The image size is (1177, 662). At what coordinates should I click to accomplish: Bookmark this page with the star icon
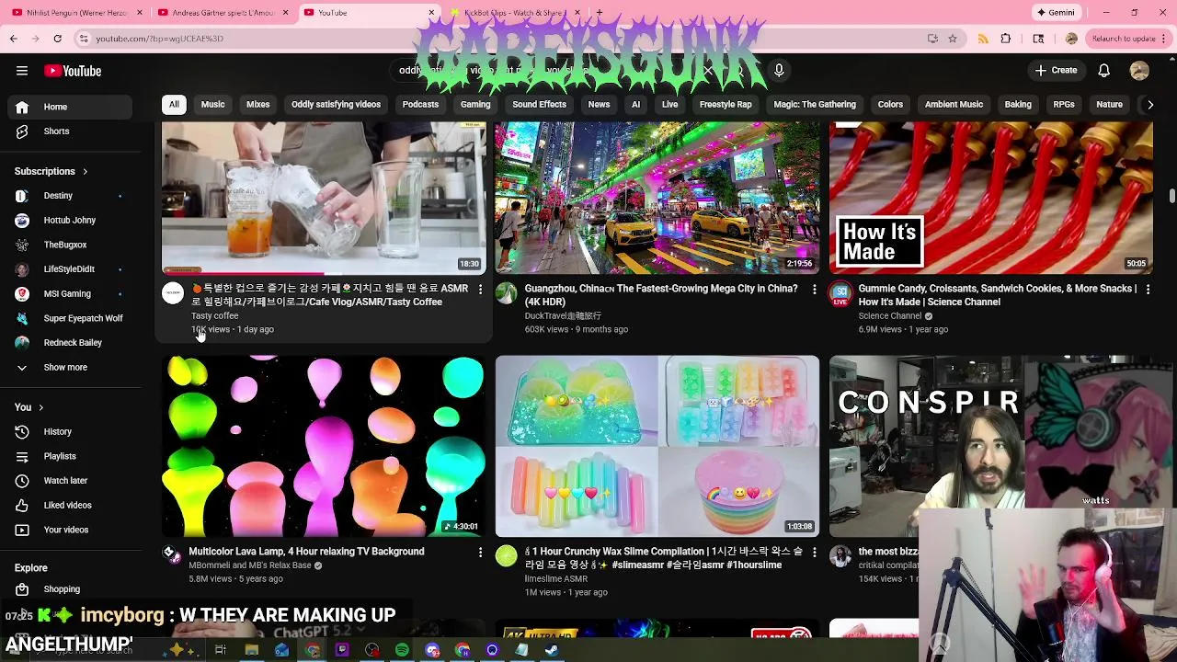pos(953,39)
